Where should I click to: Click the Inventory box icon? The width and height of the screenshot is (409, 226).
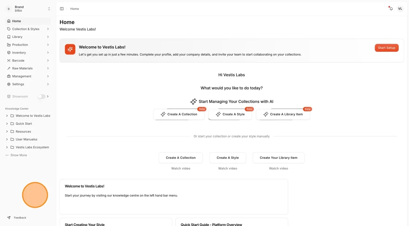(9, 53)
